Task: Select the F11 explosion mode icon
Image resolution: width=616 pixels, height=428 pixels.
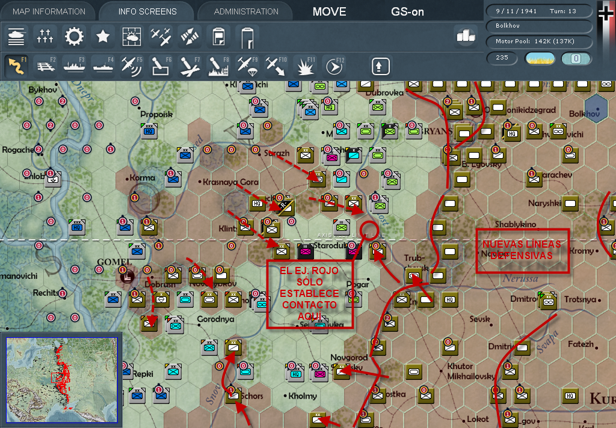Action: (305, 66)
